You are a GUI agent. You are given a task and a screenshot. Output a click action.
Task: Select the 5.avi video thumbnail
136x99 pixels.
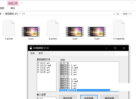coord(97,32)
